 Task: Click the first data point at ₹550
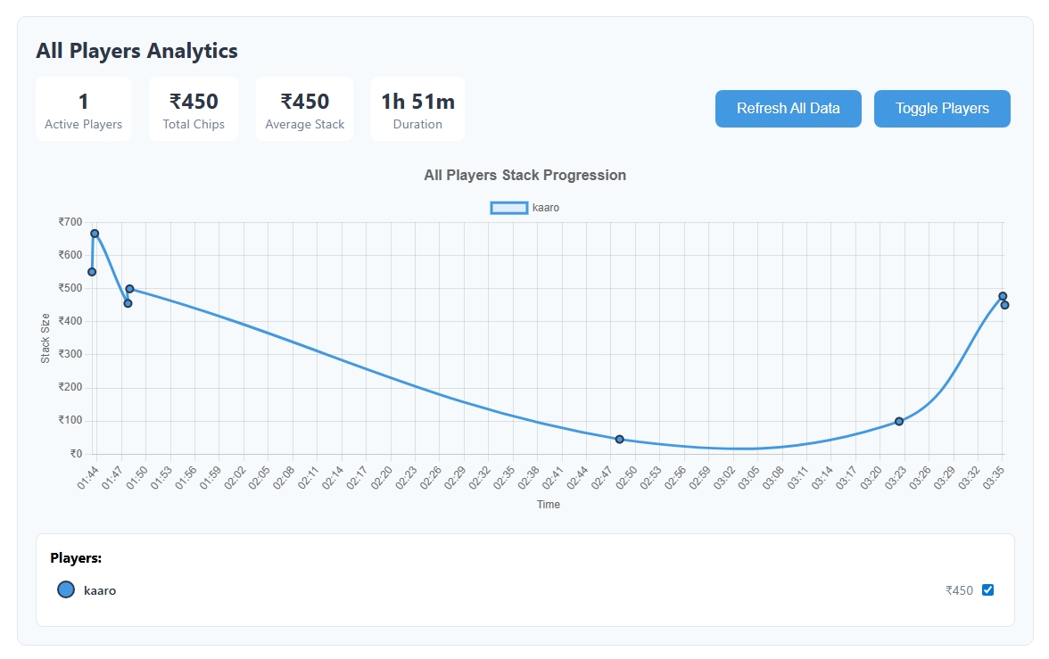92,272
